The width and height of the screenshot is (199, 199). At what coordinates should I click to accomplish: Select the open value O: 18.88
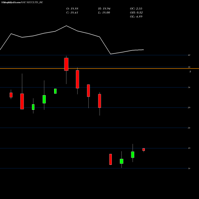pos(72,9)
